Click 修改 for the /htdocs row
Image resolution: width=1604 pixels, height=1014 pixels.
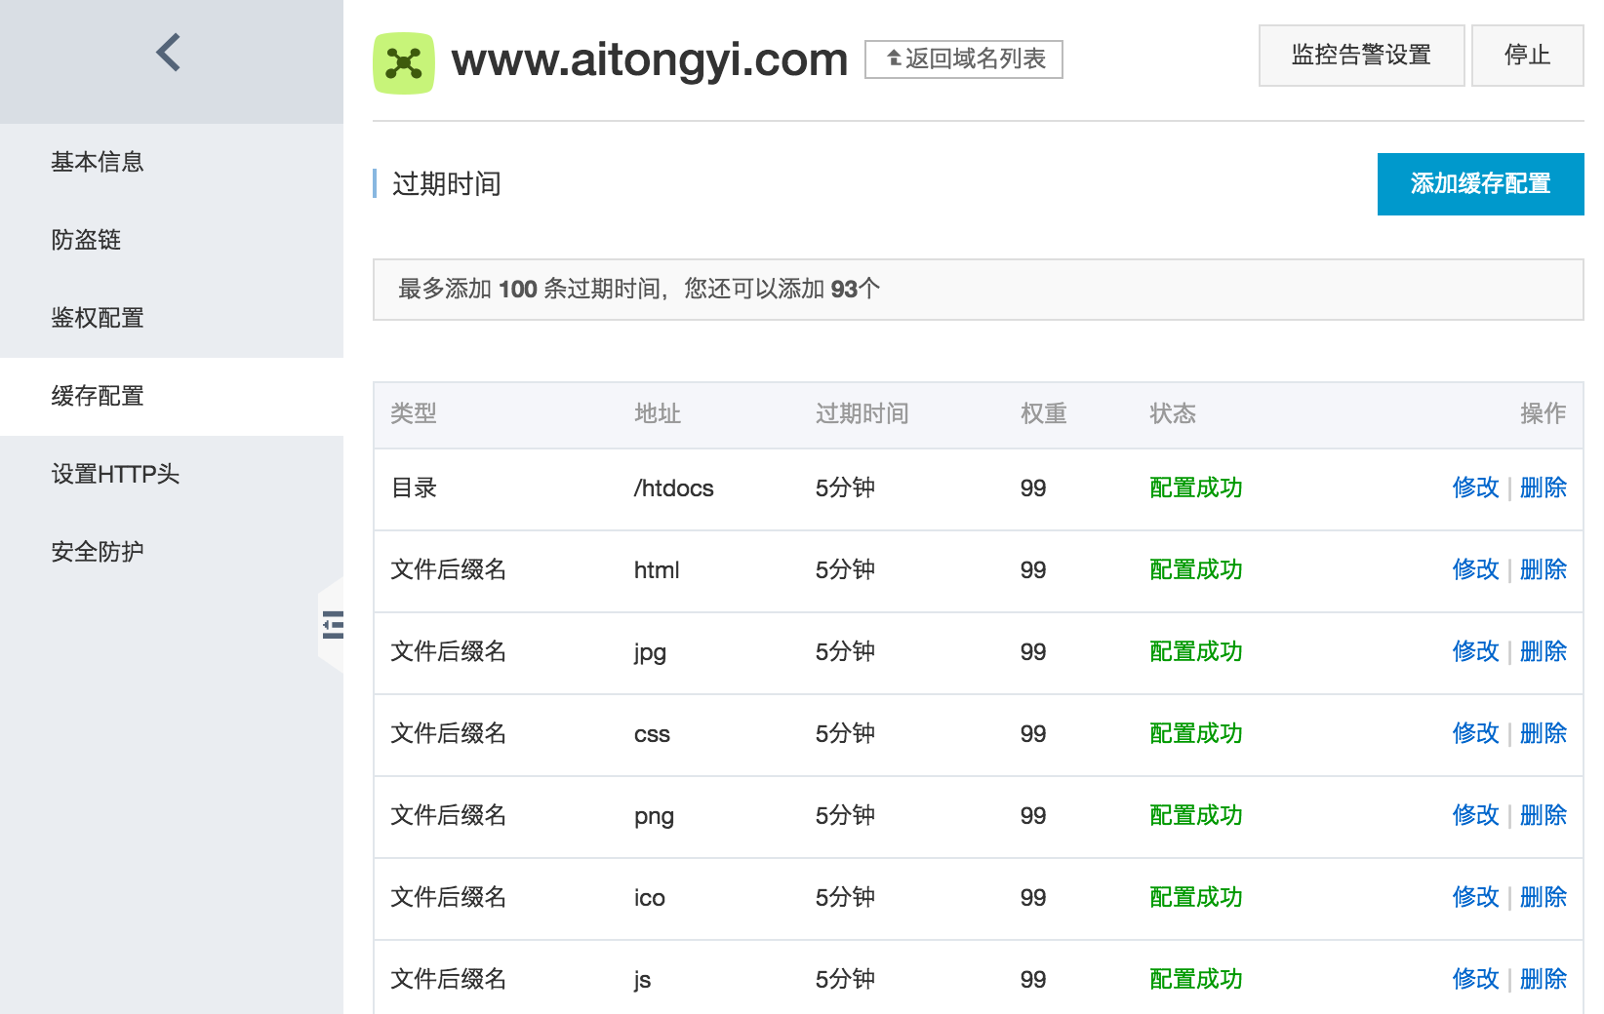pos(1475,487)
